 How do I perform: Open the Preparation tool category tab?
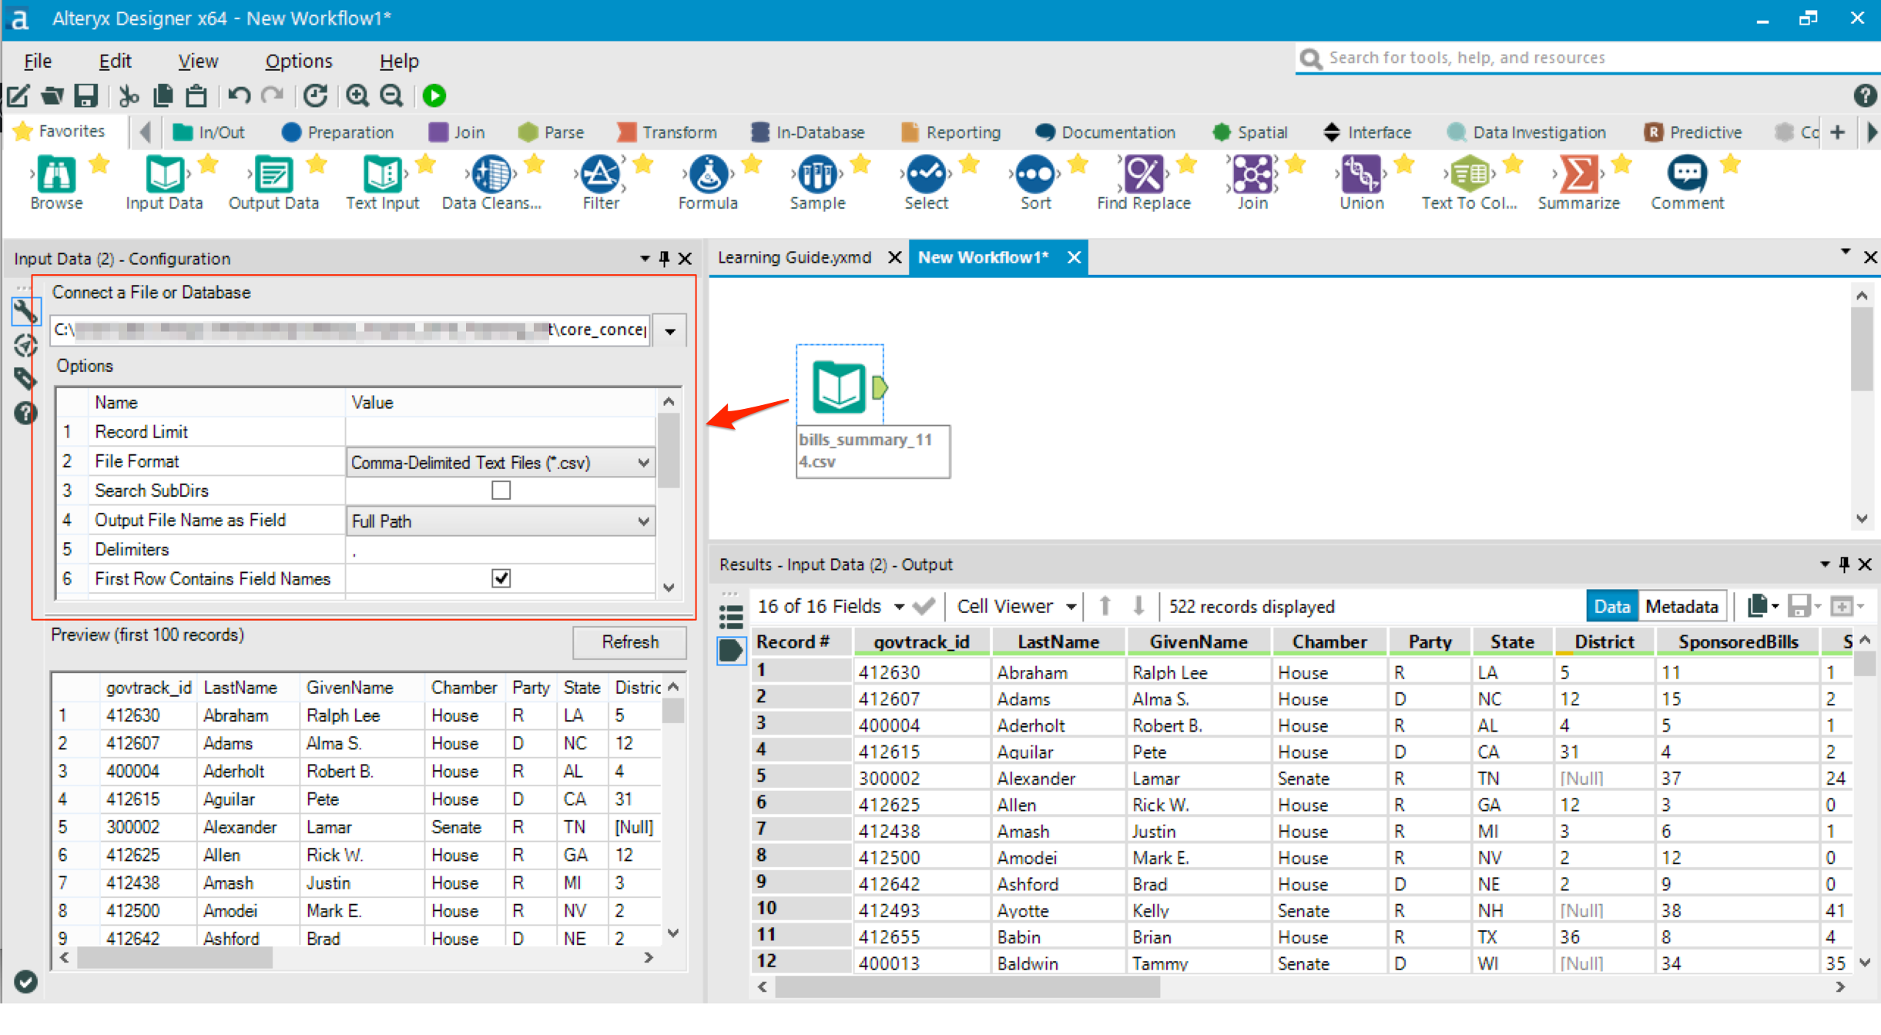point(338,132)
